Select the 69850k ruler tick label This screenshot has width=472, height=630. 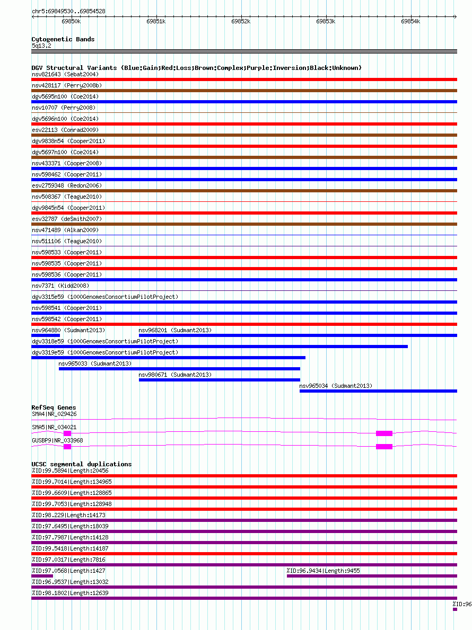point(71,21)
